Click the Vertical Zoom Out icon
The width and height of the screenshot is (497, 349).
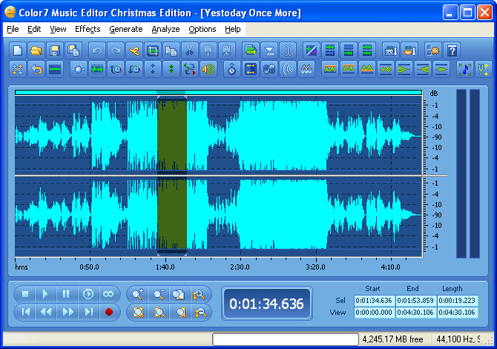coord(200,313)
